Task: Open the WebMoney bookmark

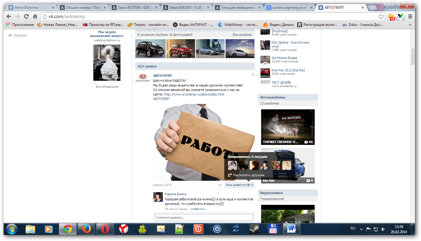Action: click(238, 25)
